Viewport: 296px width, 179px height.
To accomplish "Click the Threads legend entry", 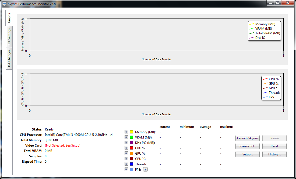I will point(272,92).
